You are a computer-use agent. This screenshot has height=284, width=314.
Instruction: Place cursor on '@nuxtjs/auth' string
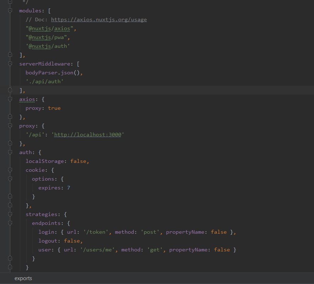pos(48,46)
